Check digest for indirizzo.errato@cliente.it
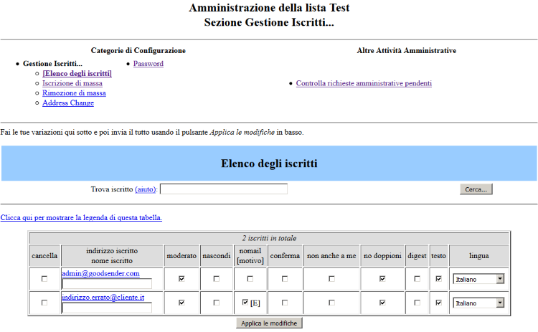 click(417, 303)
